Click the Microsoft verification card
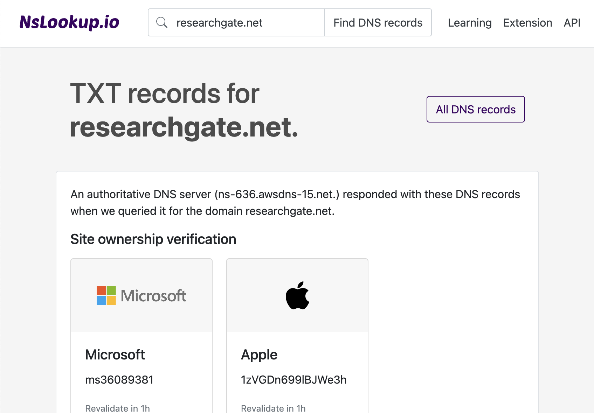594x413 pixels. coord(141,332)
